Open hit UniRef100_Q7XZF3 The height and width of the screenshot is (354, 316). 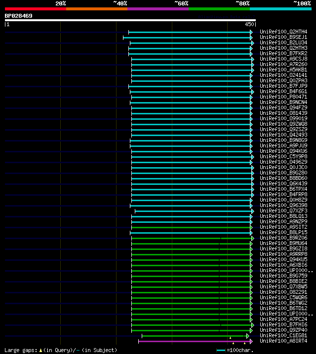pyautogui.click(x=283, y=211)
